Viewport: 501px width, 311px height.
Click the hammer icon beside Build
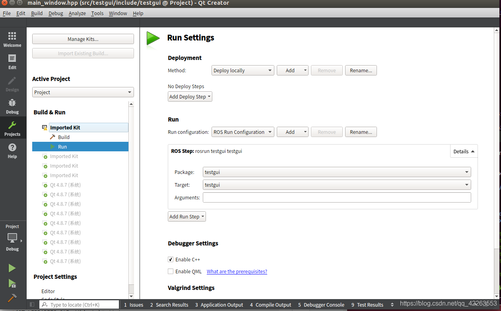(52, 137)
